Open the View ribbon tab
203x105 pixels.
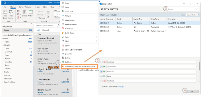coord(45,7)
